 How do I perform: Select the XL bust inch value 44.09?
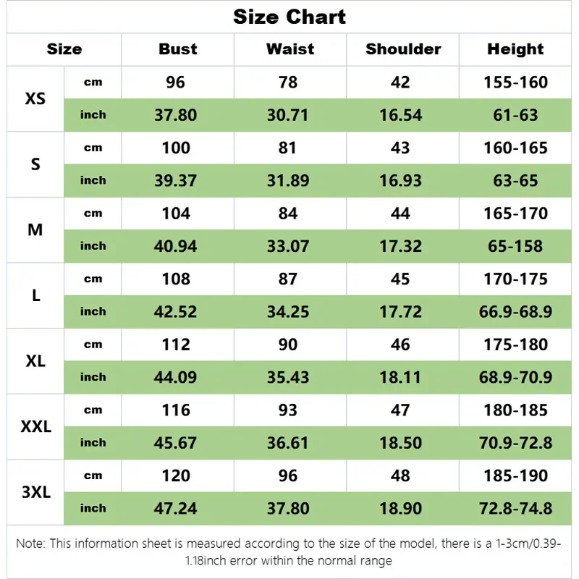176,377
